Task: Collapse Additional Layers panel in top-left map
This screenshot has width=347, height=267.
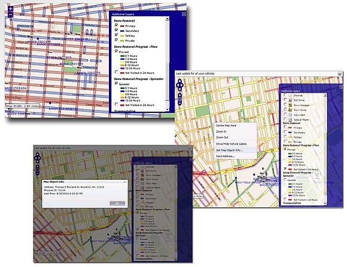Action: coord(184,14)
